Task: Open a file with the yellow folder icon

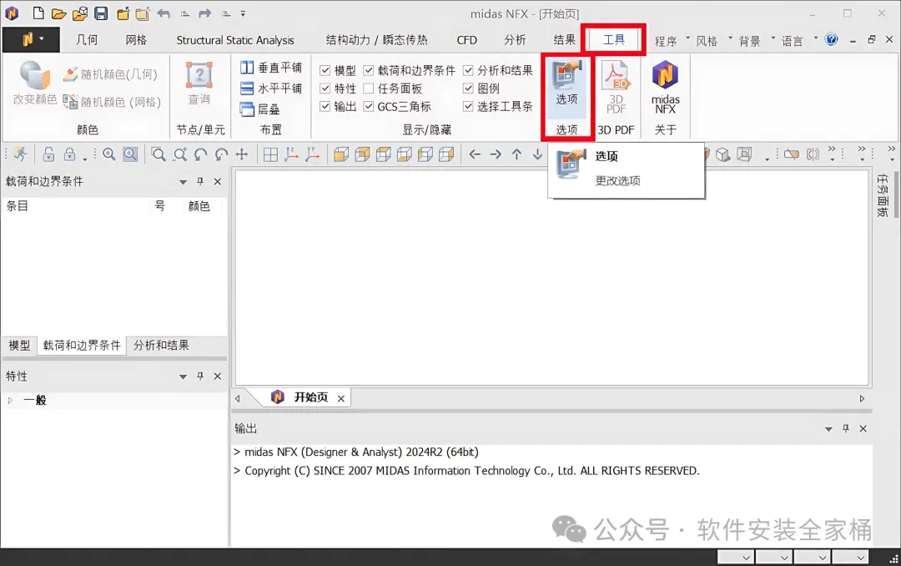Action: coord(58,13)
